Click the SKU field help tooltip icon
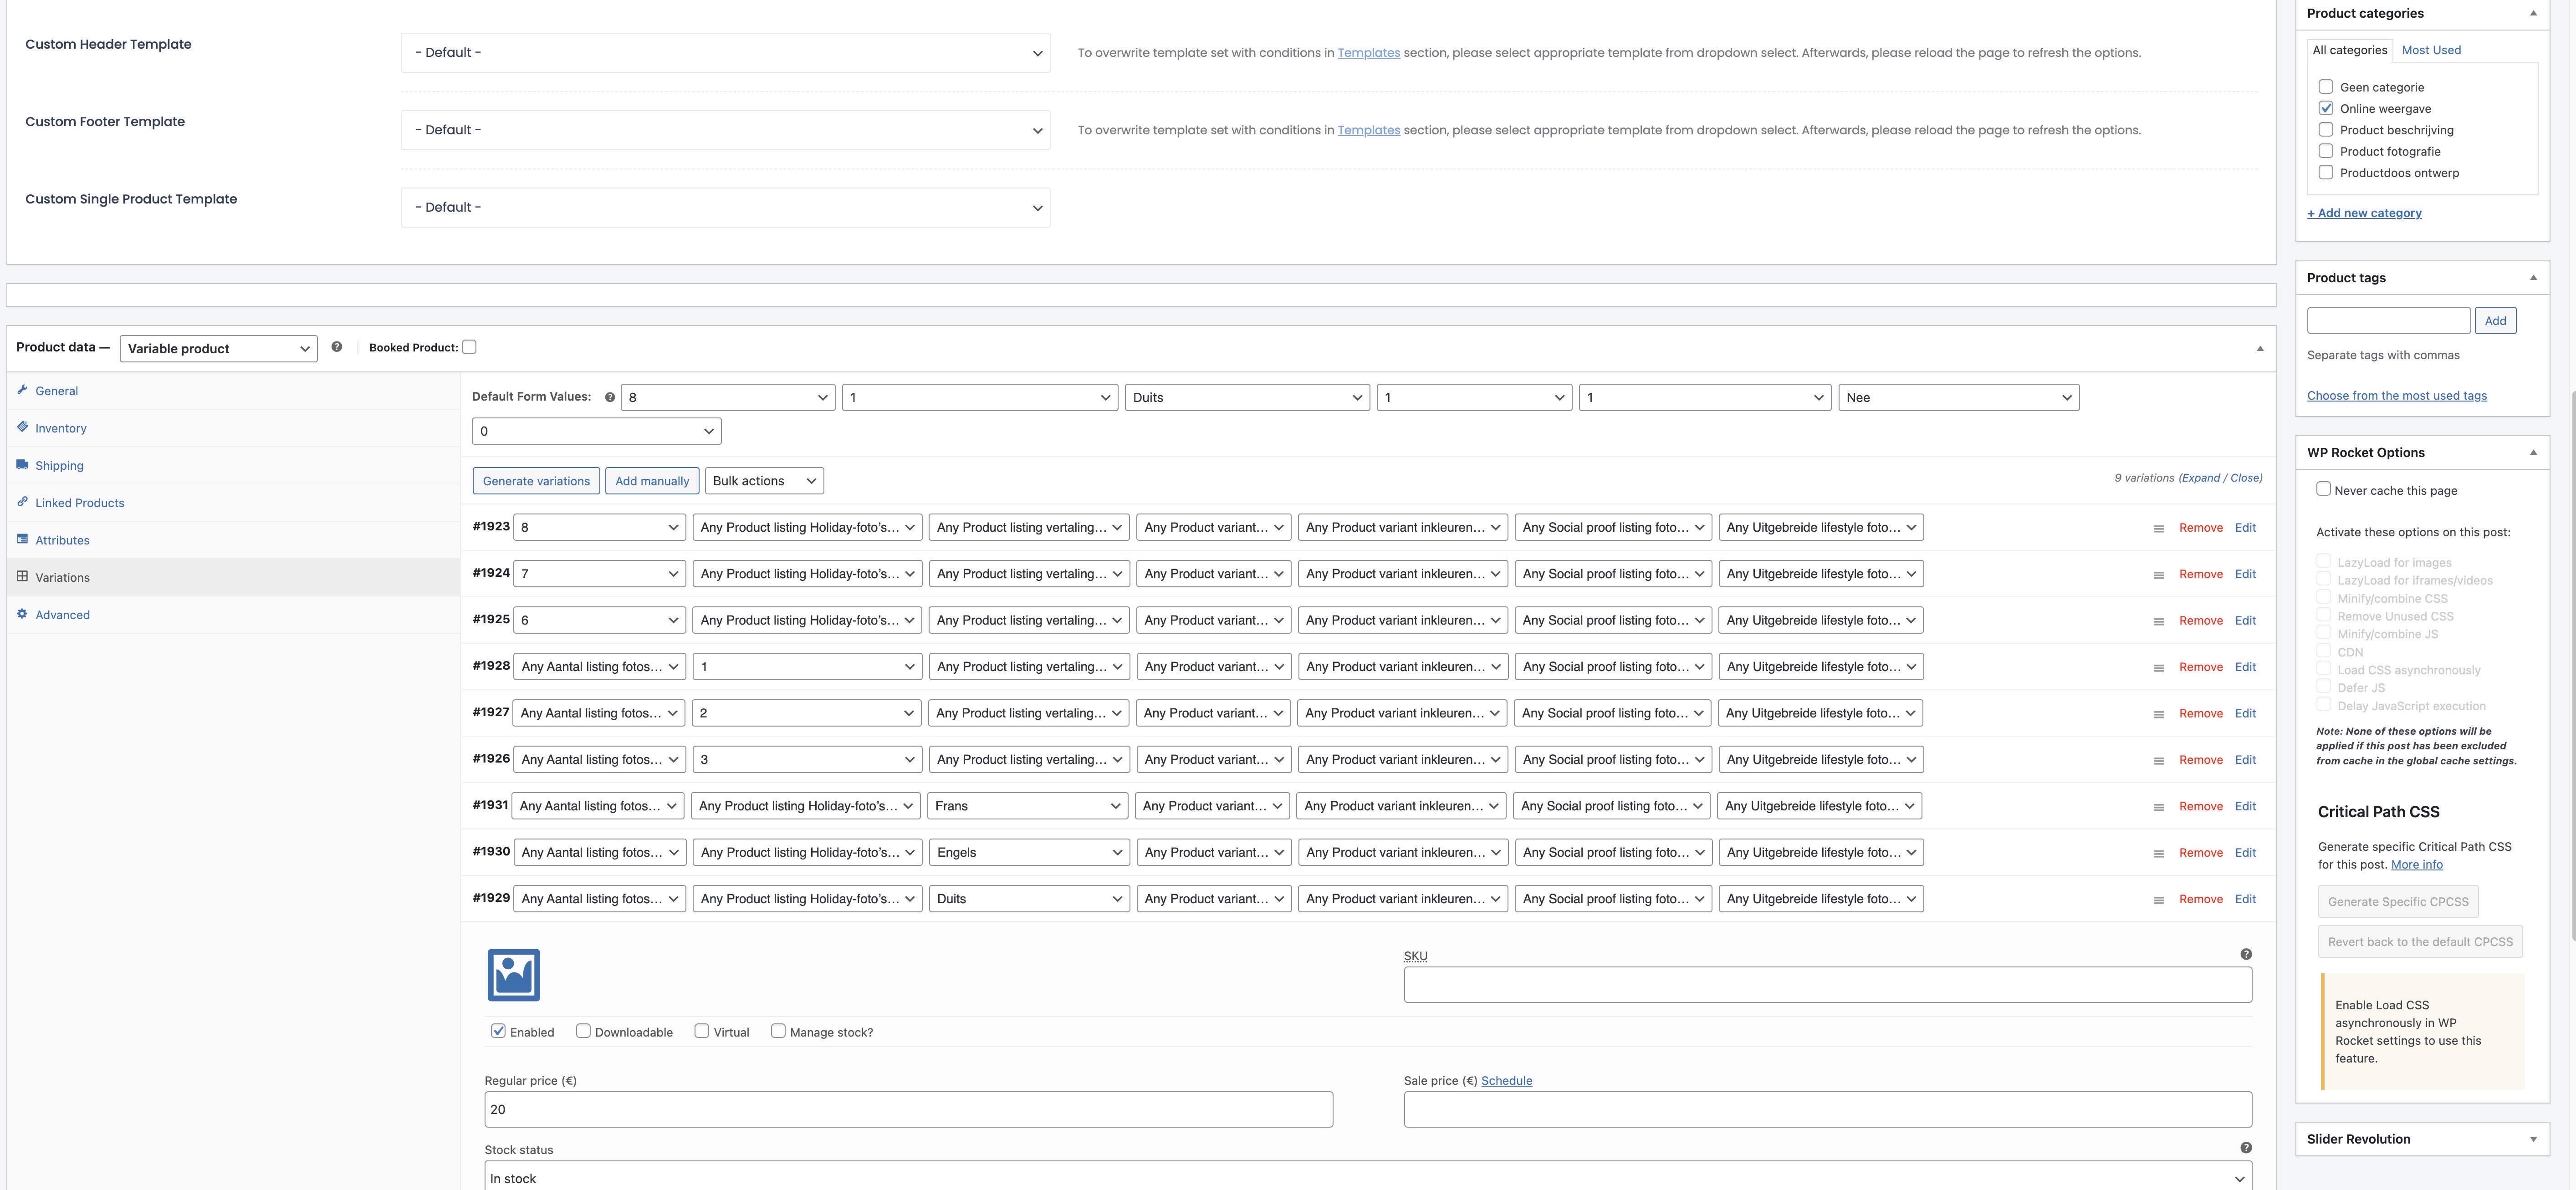 click(2245, 954)
